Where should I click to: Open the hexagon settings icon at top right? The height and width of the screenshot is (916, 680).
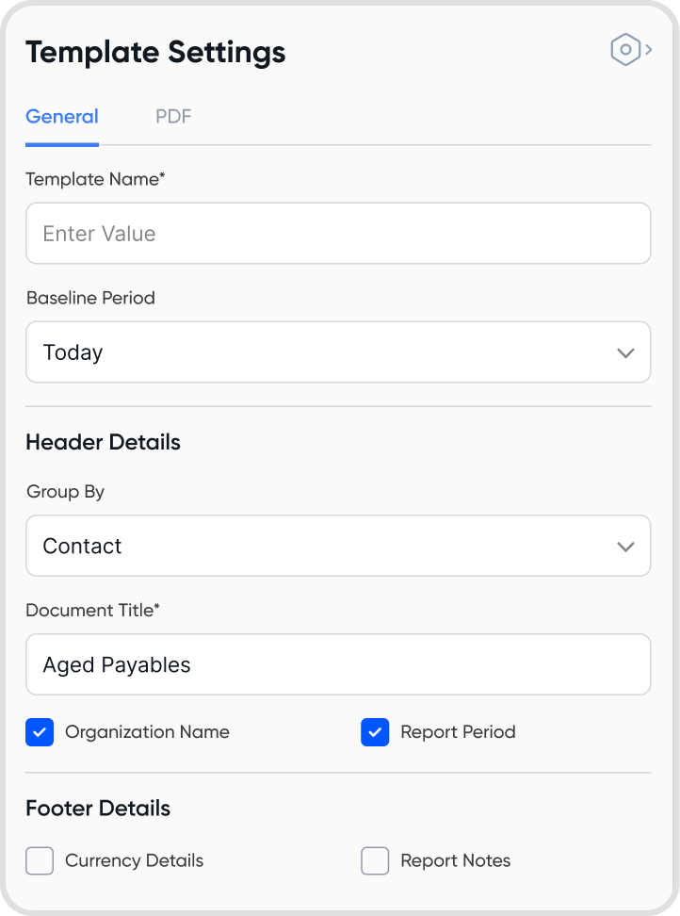[625, 50]
